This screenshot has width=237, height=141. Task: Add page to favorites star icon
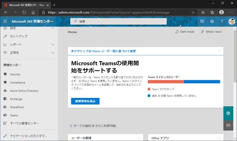[193, 13]
